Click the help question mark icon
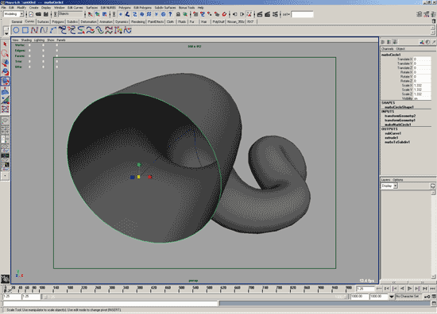The height and width of the screenshot is (314, 437). coord(170,14)
